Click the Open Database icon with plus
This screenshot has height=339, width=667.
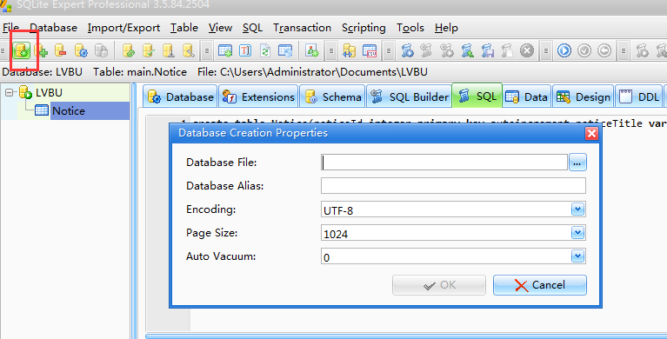click(41, 50)
